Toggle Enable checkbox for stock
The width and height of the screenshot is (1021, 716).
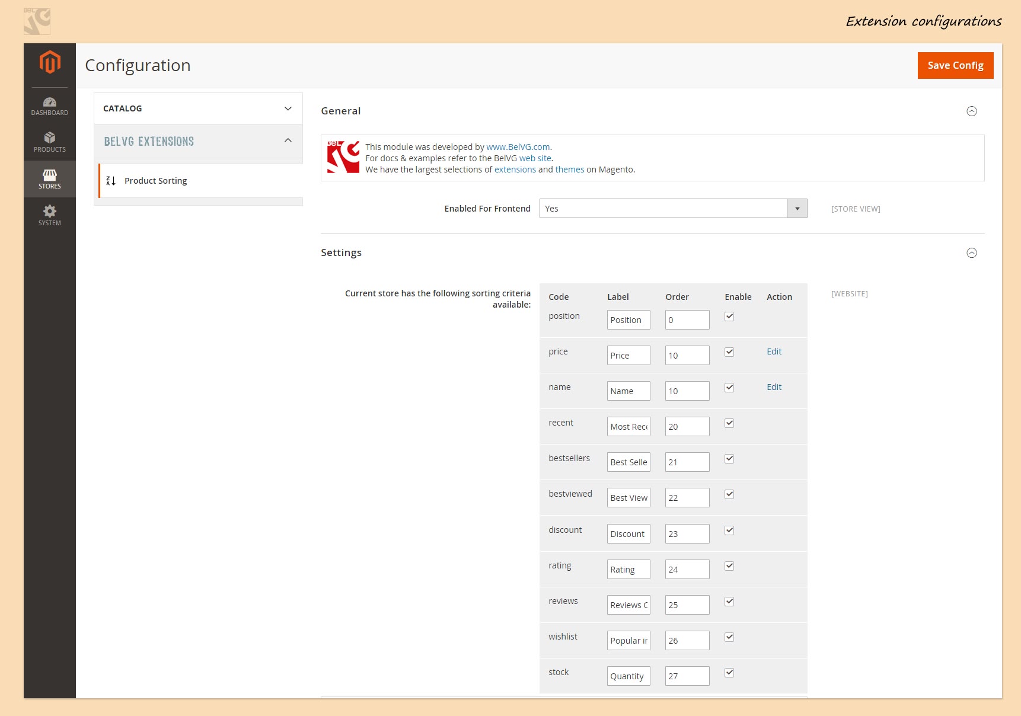pos(729,673)
